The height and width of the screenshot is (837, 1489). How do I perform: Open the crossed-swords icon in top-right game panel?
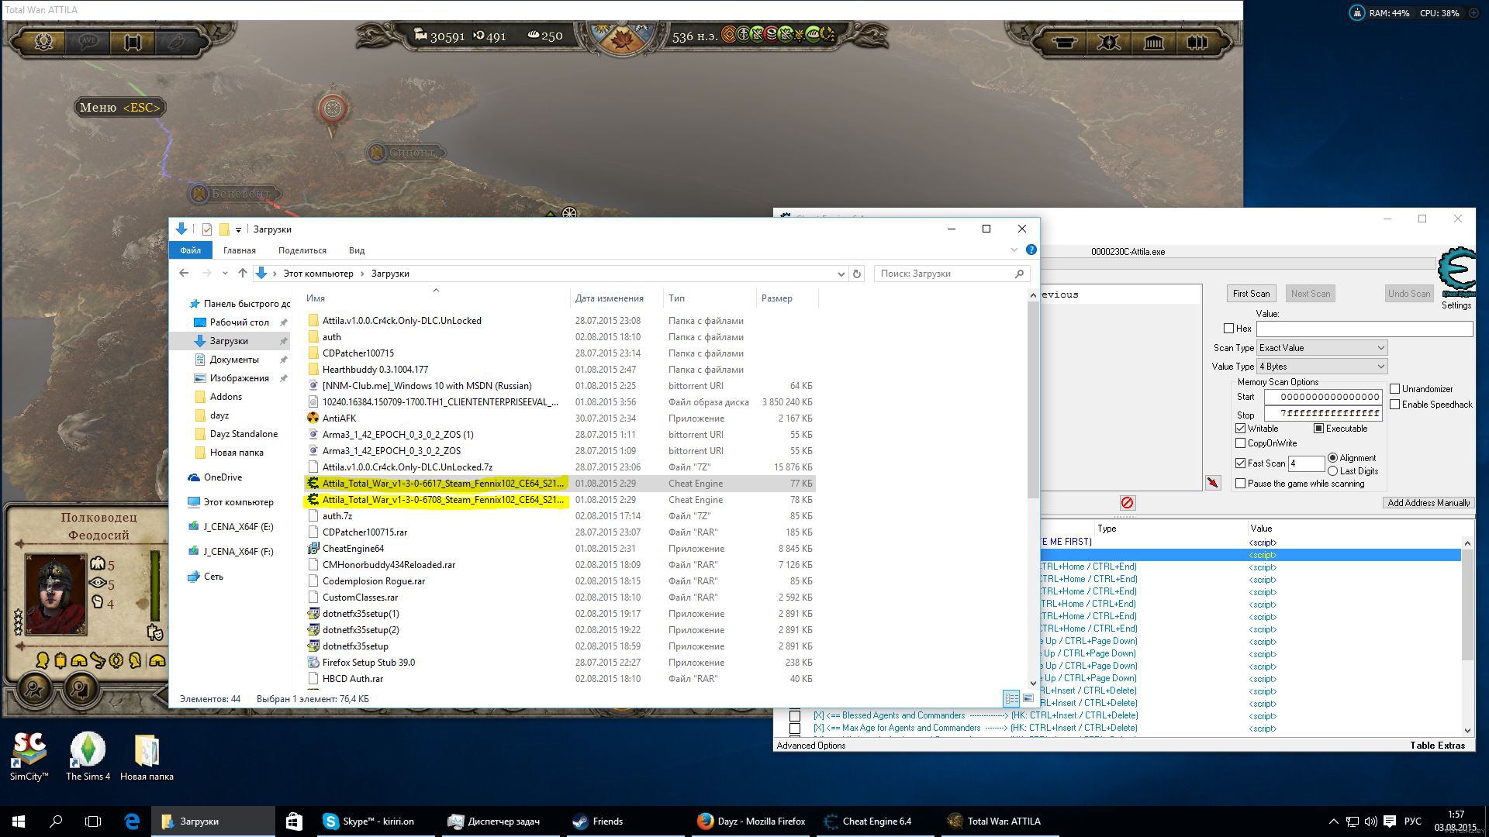(x=1108, y=42)
